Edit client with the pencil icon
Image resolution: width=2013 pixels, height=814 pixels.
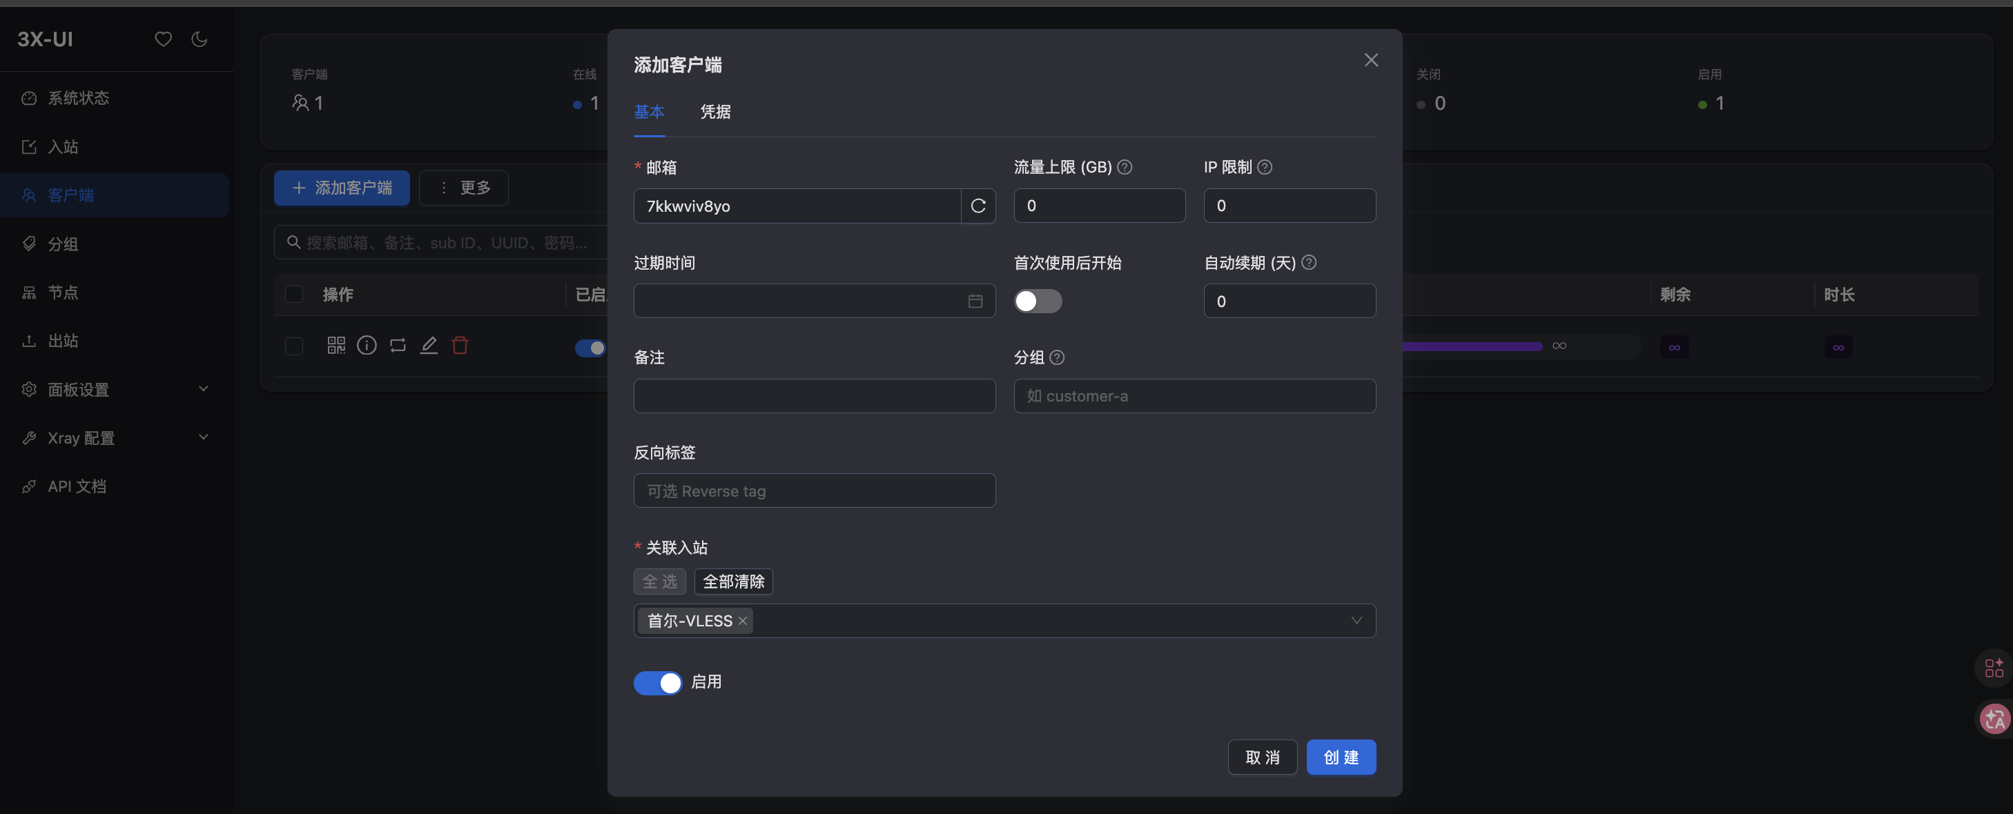(429, 346)
